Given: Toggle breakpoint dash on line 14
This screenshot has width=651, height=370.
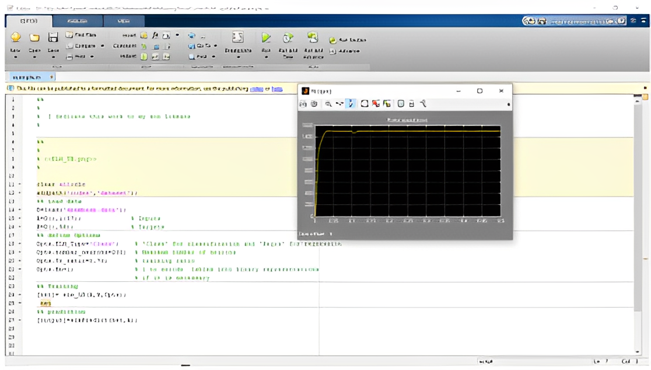Looking at the screenshot, I should (19, 210).
